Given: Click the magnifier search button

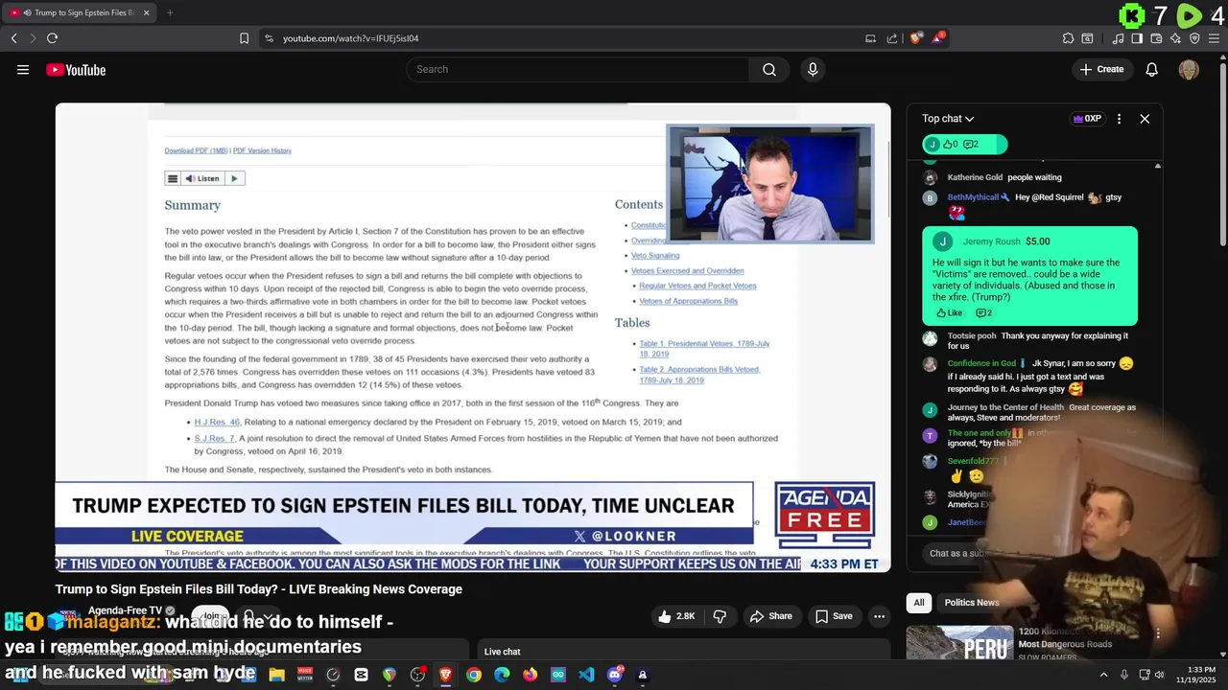Looking at the screenshot, I should point(769,69).
